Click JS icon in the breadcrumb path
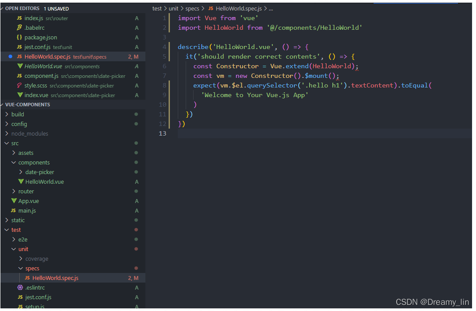The width and height of the screenshot is (476, 311). point(211,8)
